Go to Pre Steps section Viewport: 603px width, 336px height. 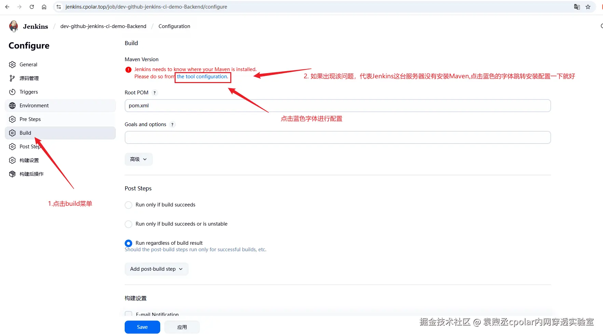click(60, 119)
